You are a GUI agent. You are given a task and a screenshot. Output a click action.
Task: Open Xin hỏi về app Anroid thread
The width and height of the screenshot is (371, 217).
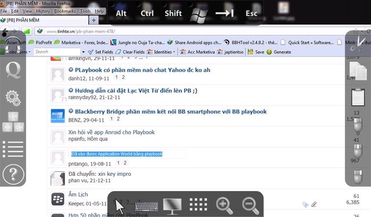pos(111,133)
